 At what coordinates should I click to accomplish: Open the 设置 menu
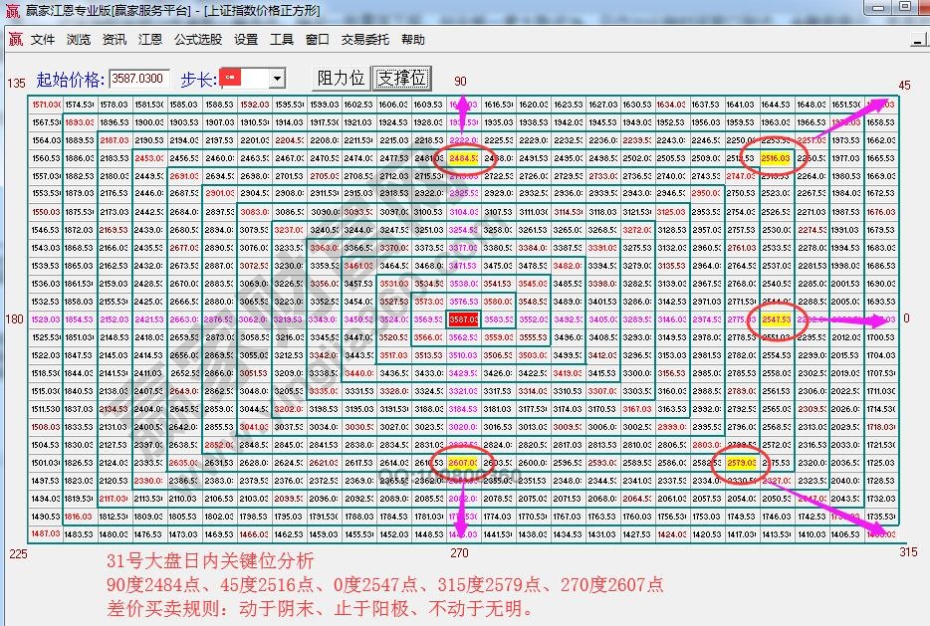[x=248, y=40]
